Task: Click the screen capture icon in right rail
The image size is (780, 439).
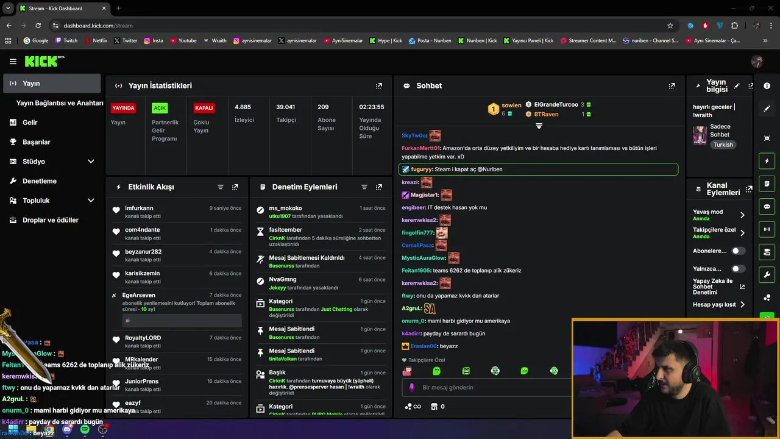Action: [767, 138]
